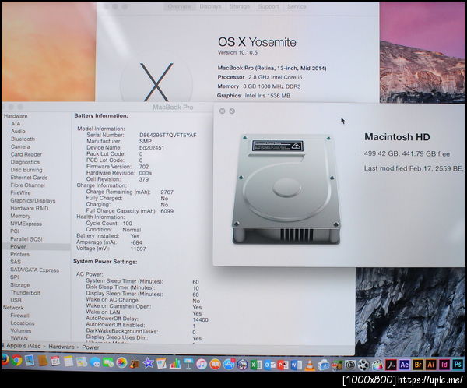Open Preview app in the dock
This screenshot has height=388, width=467.
pos(30,360)
